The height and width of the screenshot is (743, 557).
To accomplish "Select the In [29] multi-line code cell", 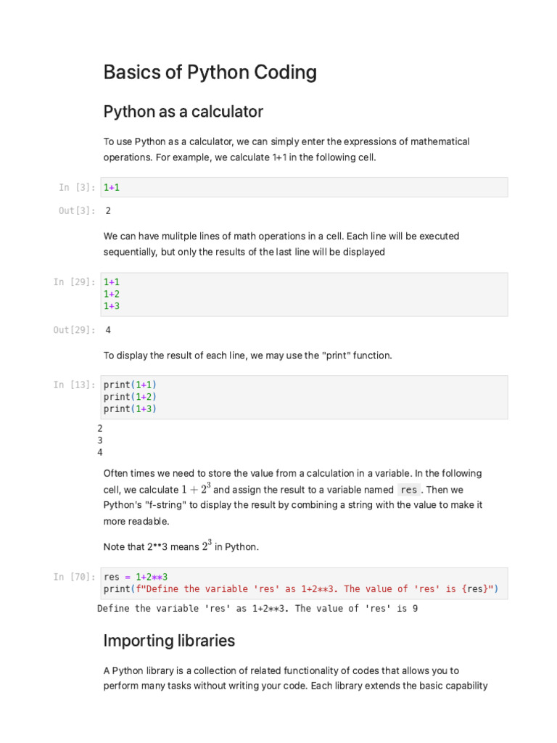I will point(305,294).
